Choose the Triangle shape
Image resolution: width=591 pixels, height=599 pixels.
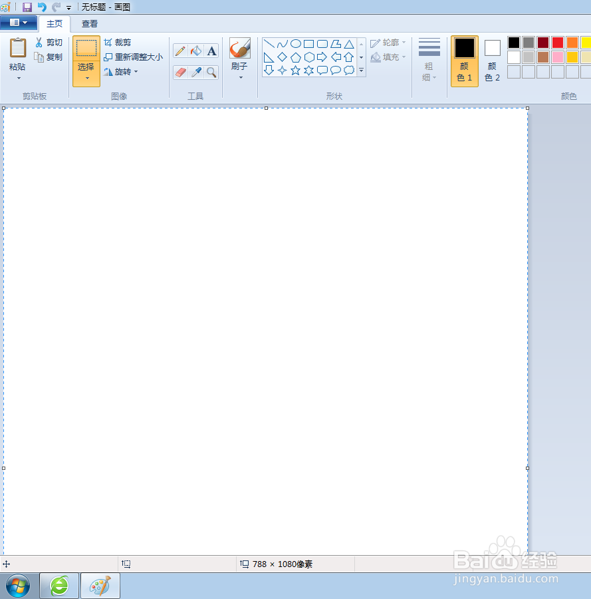[x=349, y=43]
